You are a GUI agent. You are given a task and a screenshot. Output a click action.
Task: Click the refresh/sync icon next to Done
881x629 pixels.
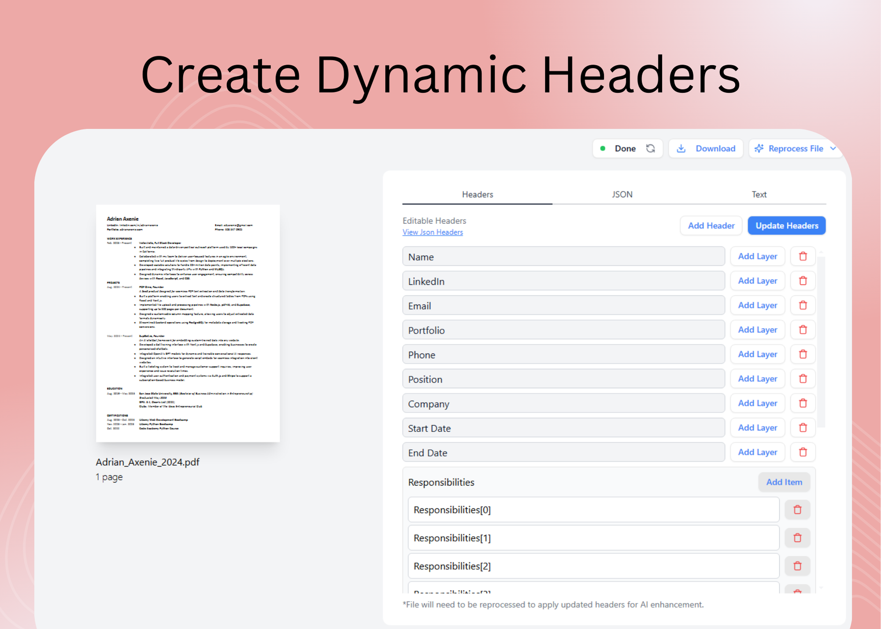coord(650,148)
